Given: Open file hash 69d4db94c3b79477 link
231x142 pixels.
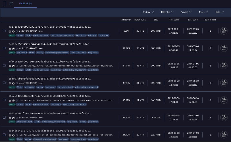Looking at the screenshot, I should (49, 130).
